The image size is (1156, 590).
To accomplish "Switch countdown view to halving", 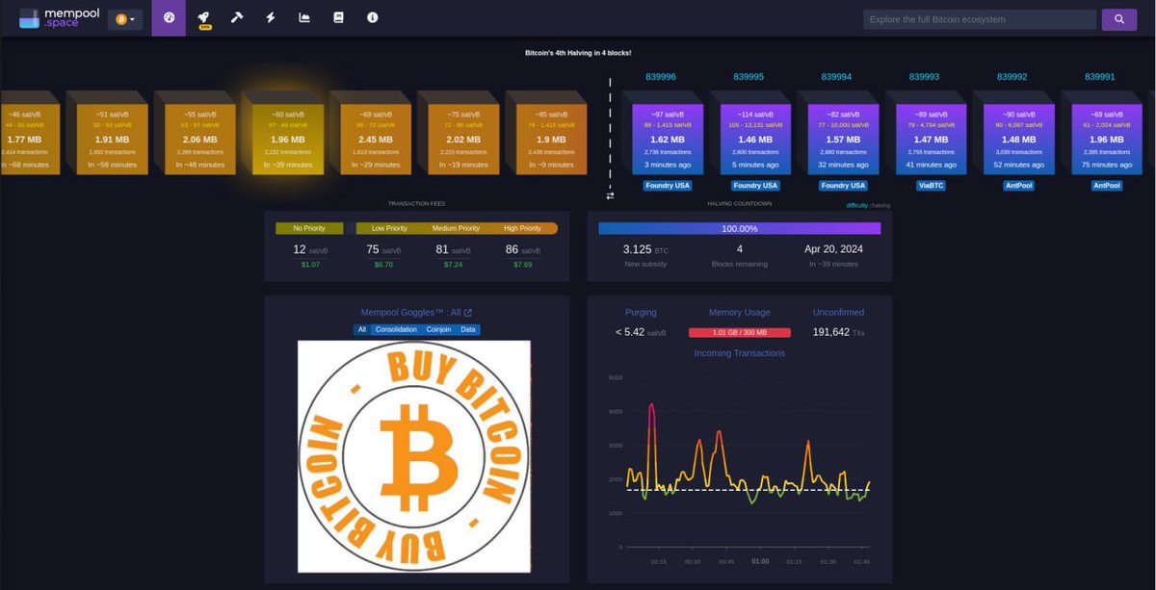I will pos(881,205).
